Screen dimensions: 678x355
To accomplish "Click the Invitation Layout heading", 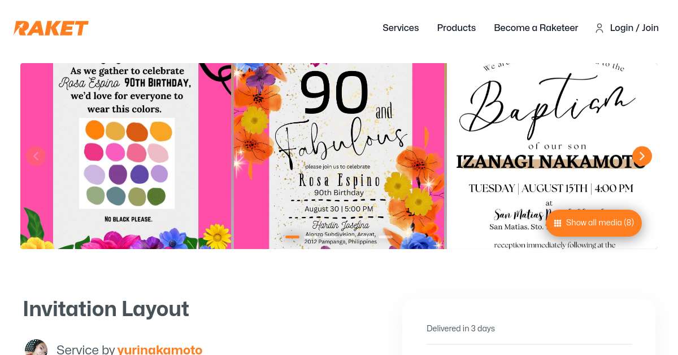I will coord(106,309).
